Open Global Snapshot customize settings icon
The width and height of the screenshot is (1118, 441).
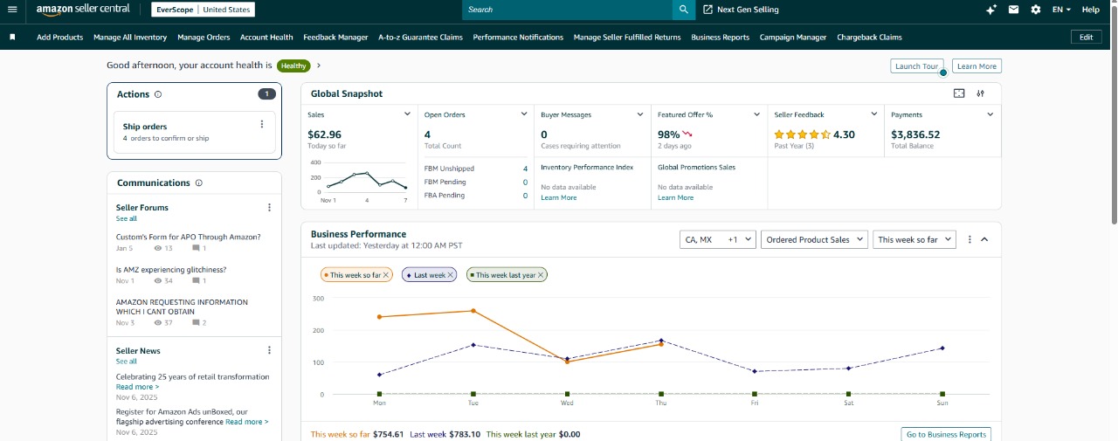[981, 93]
